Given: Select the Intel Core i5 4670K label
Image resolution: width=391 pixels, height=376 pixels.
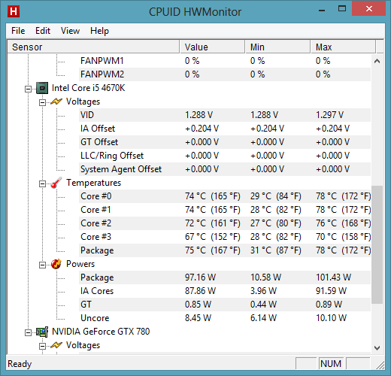Looking at the screenshot, I should (x=88, y=88).
